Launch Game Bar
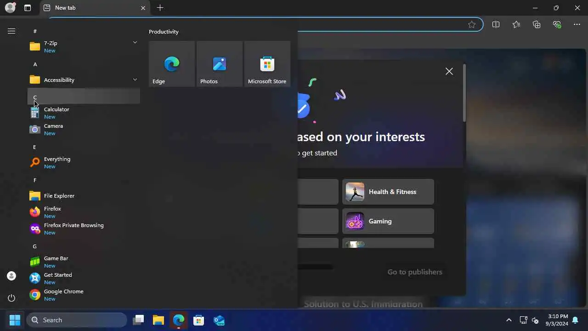Screen dimensions: 588x331 [84, 262]
